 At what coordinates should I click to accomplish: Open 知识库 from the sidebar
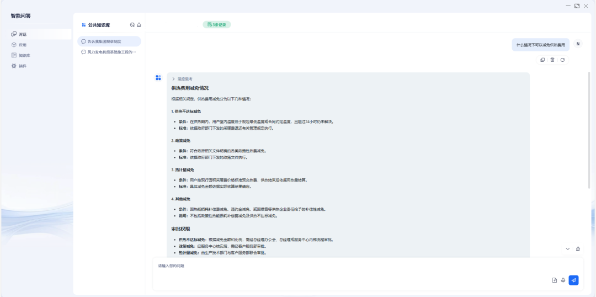point(24,55)
